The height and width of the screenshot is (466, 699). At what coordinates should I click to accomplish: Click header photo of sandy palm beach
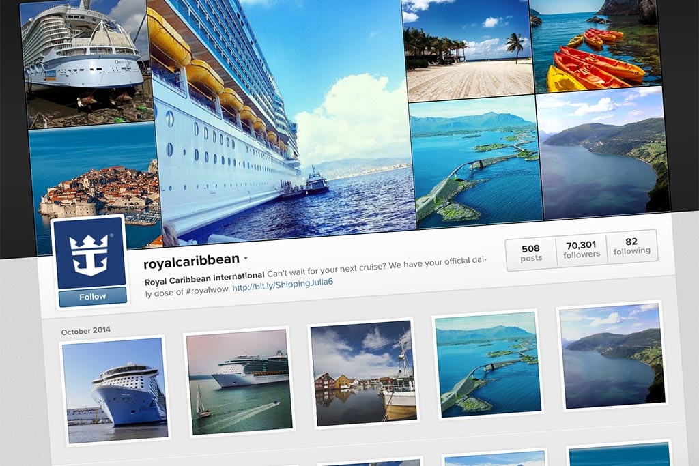[x=468, y=51]
